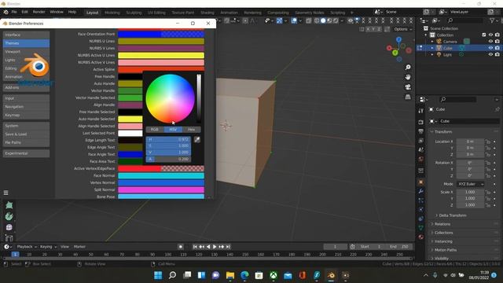
Task: Open the Modifier properties wrench tab
Action: point(421,191)
